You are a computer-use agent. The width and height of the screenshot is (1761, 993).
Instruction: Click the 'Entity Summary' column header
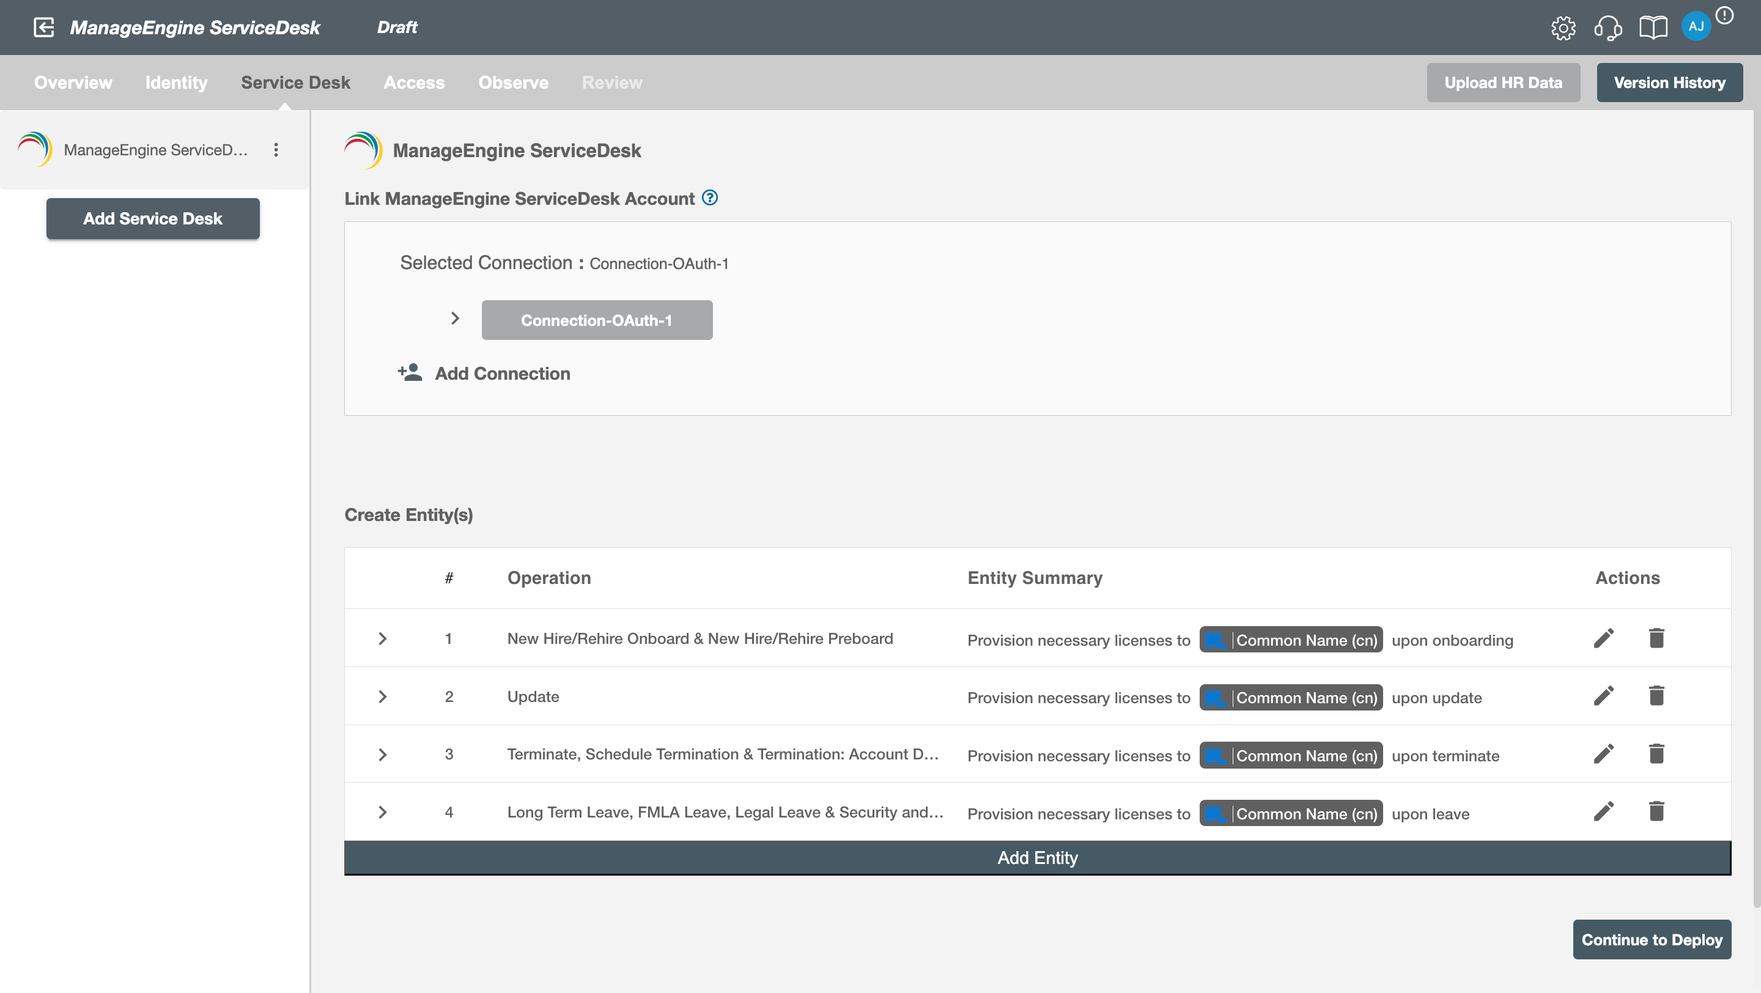tap(1035, 578)
